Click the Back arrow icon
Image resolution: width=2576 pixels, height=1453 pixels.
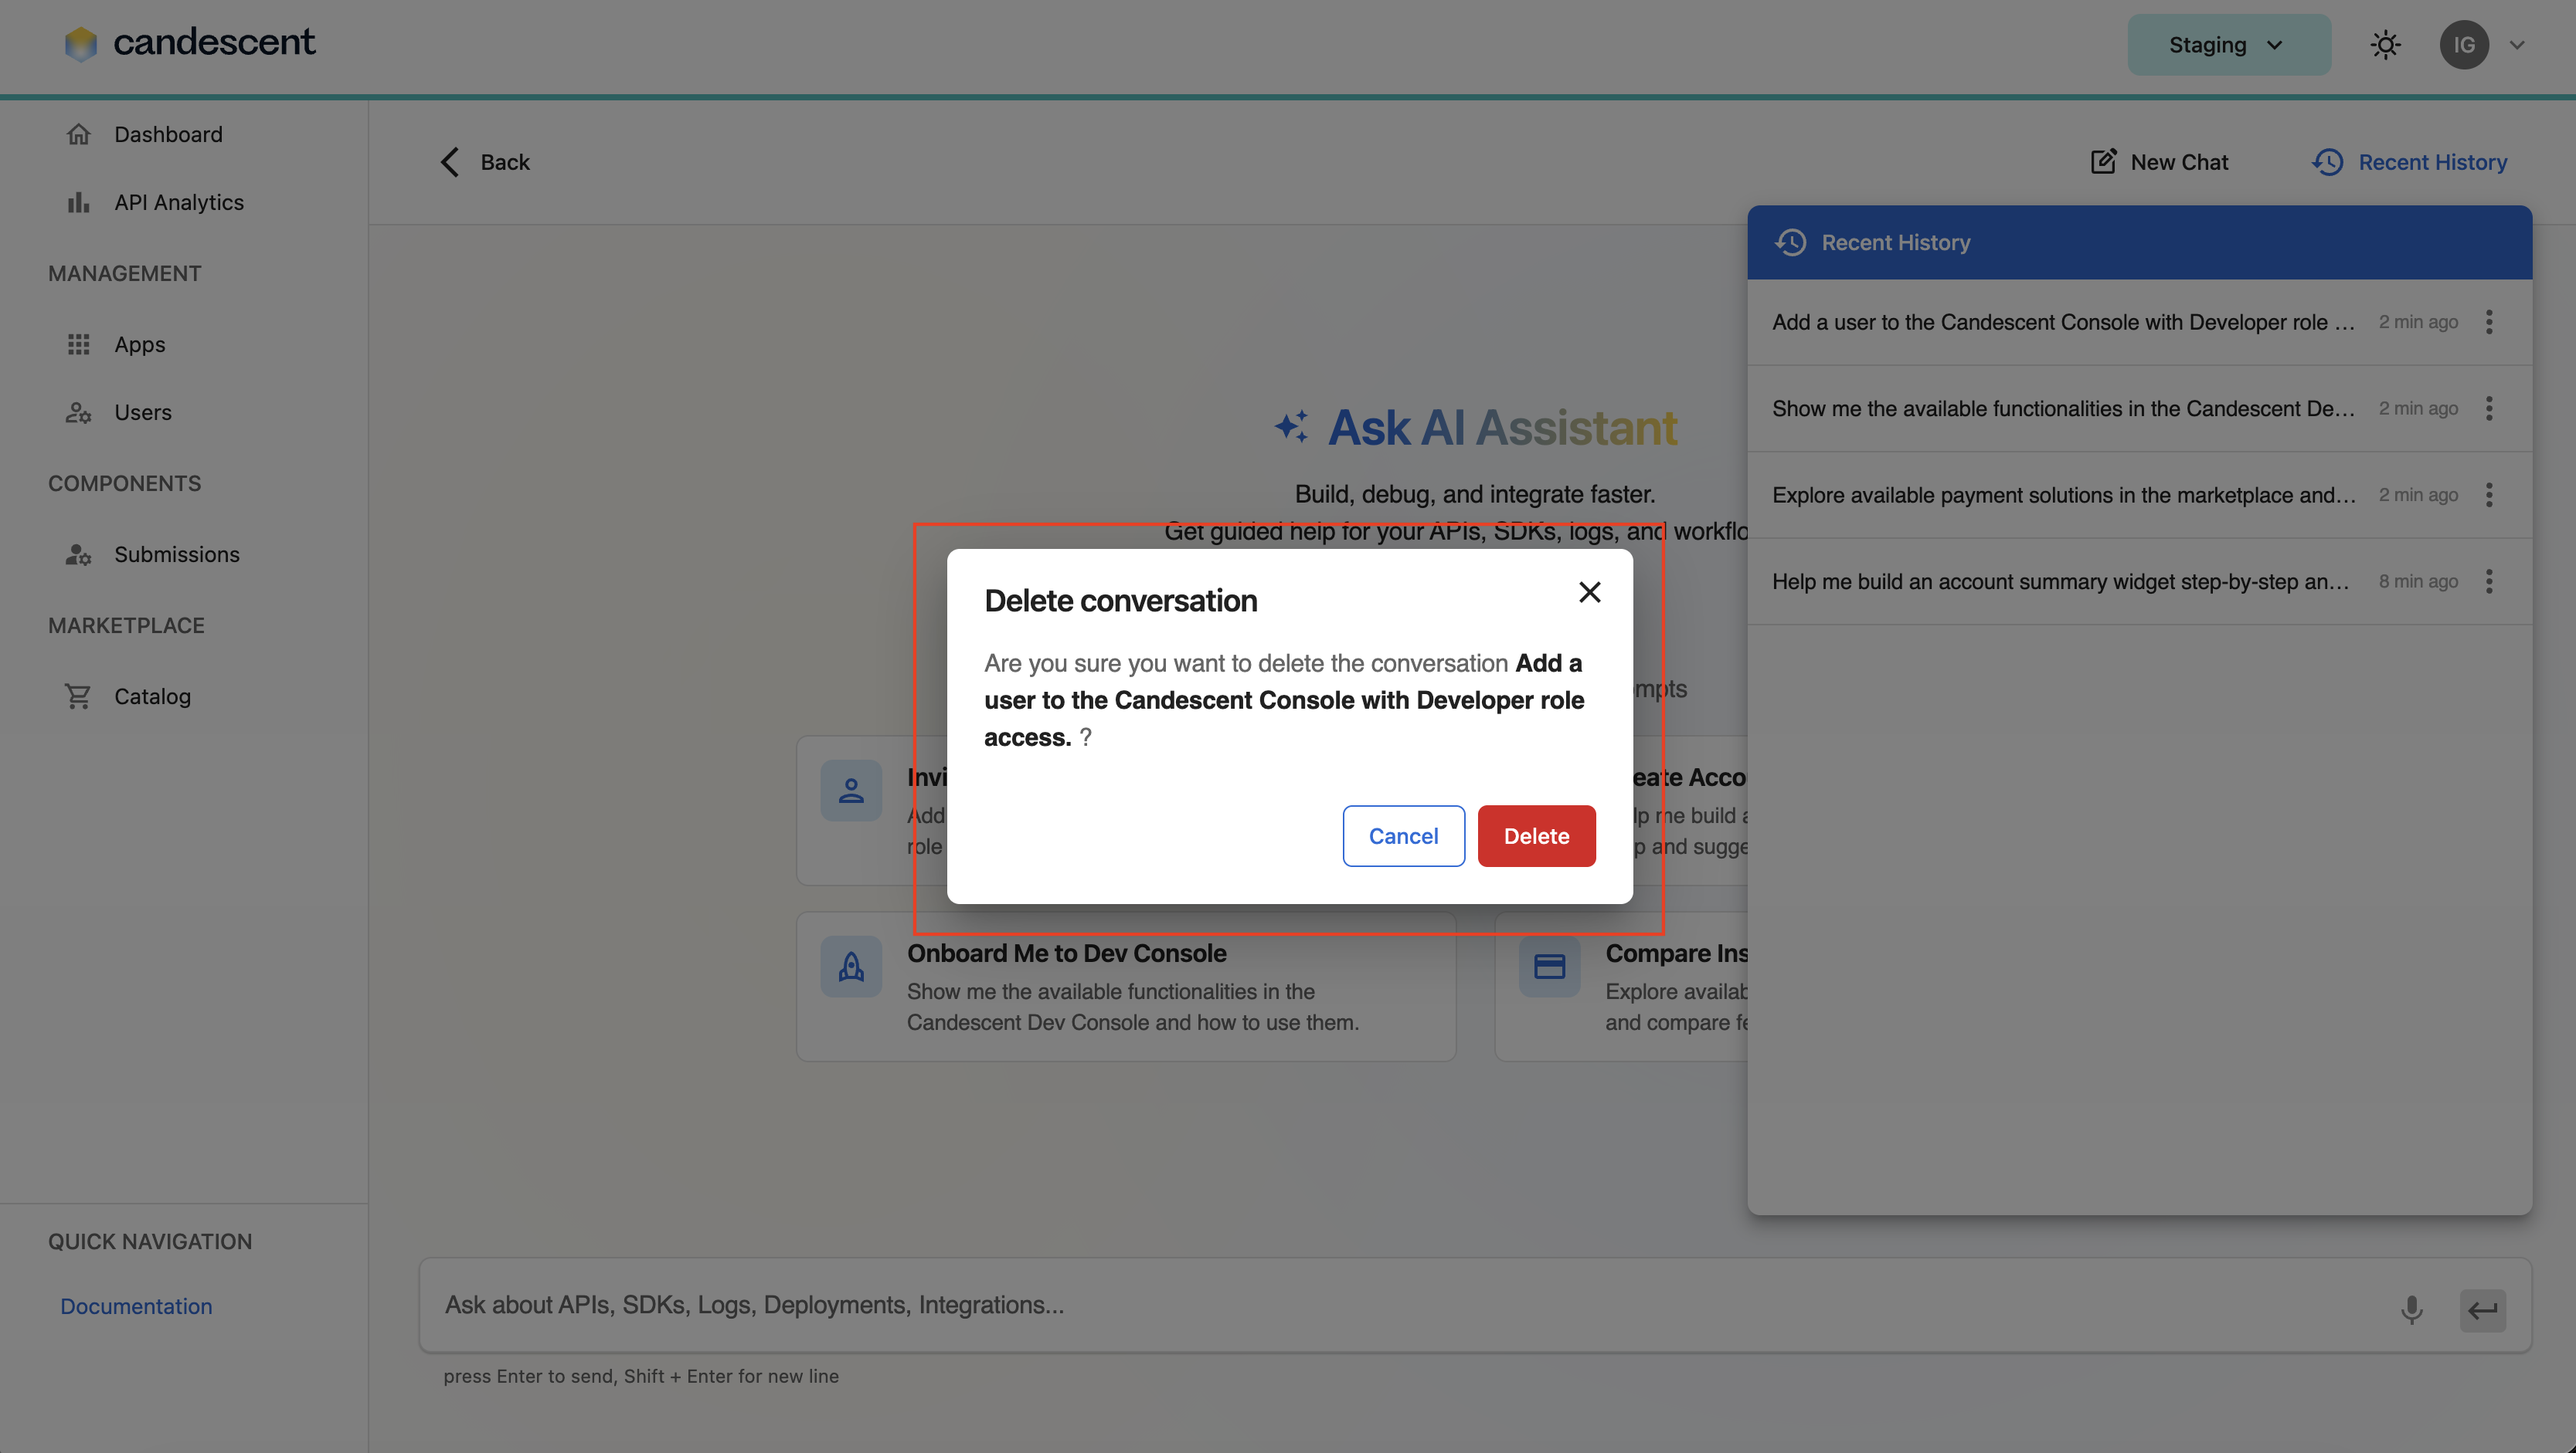tap(450, 162)
